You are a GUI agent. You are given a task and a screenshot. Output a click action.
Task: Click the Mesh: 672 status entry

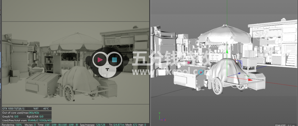coord(131,125)
